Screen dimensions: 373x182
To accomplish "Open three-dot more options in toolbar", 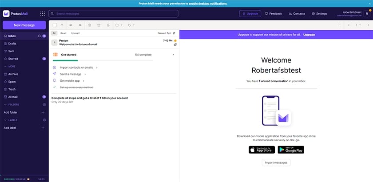I will click(x=340, y=25).
